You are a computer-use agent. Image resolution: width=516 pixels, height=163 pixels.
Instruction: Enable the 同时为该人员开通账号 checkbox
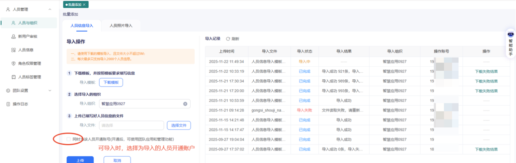(x=69, y=139)
